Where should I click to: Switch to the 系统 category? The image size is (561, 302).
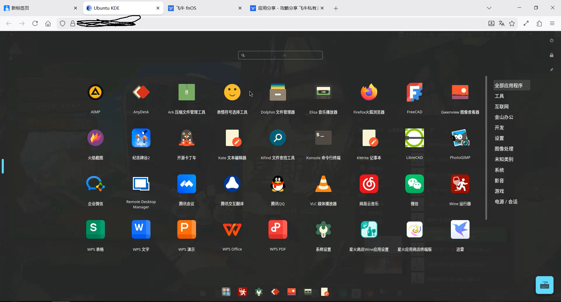coord(499,170)
